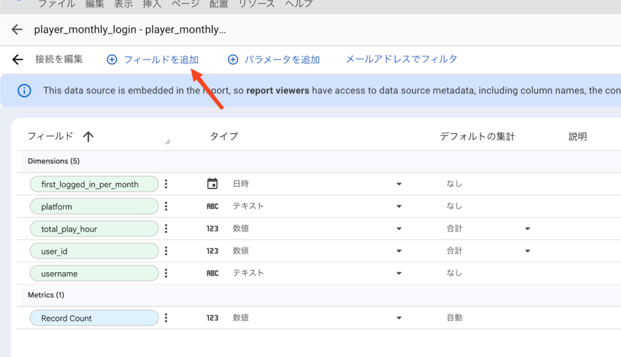Image resolution: width=621 pixels, height=357 pixels.
Task: Open the three-dot menu for first_logged_in_per_month
Action: point(166,184)
